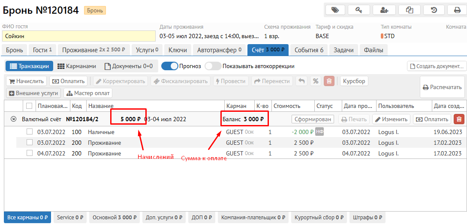Toggle the Прогноз switch
Viewport: 467px width, 224px height.
(169, 66)
